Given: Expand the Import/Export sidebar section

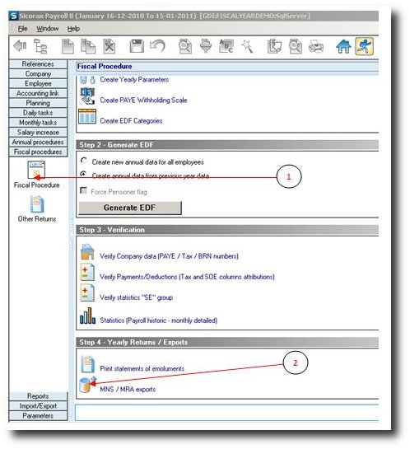Looking at the screenshot, I should point(38,406).
